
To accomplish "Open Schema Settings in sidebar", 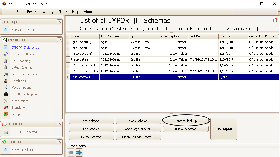I will coord(23,54).
